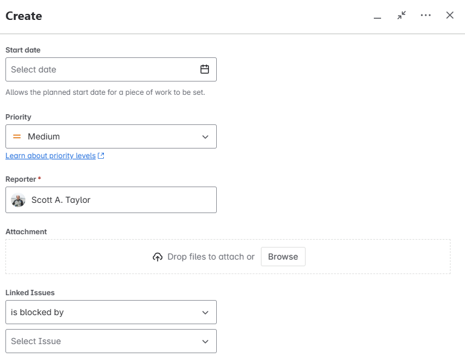Click the shrink dialog arrows icon
Screen dimensions: 465x358
coord(402,15)
